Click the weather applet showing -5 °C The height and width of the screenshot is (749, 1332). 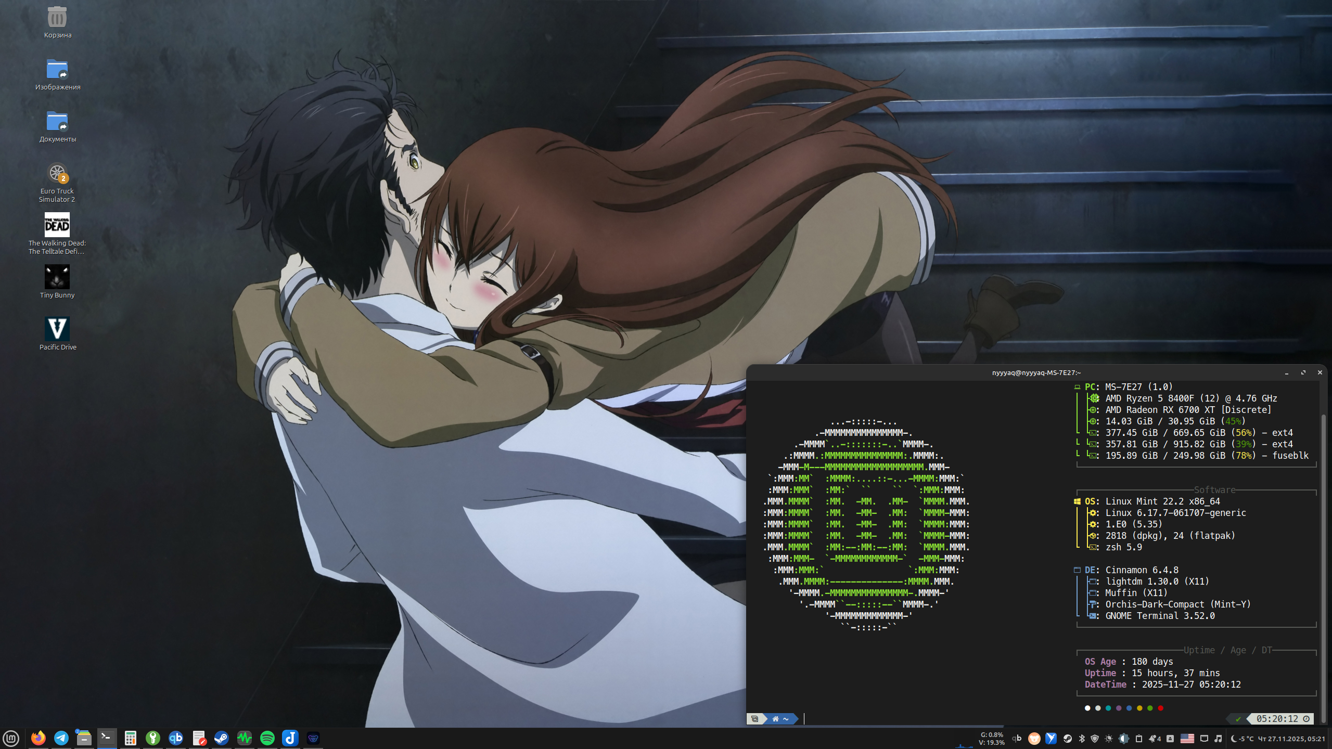point(1241,738)
